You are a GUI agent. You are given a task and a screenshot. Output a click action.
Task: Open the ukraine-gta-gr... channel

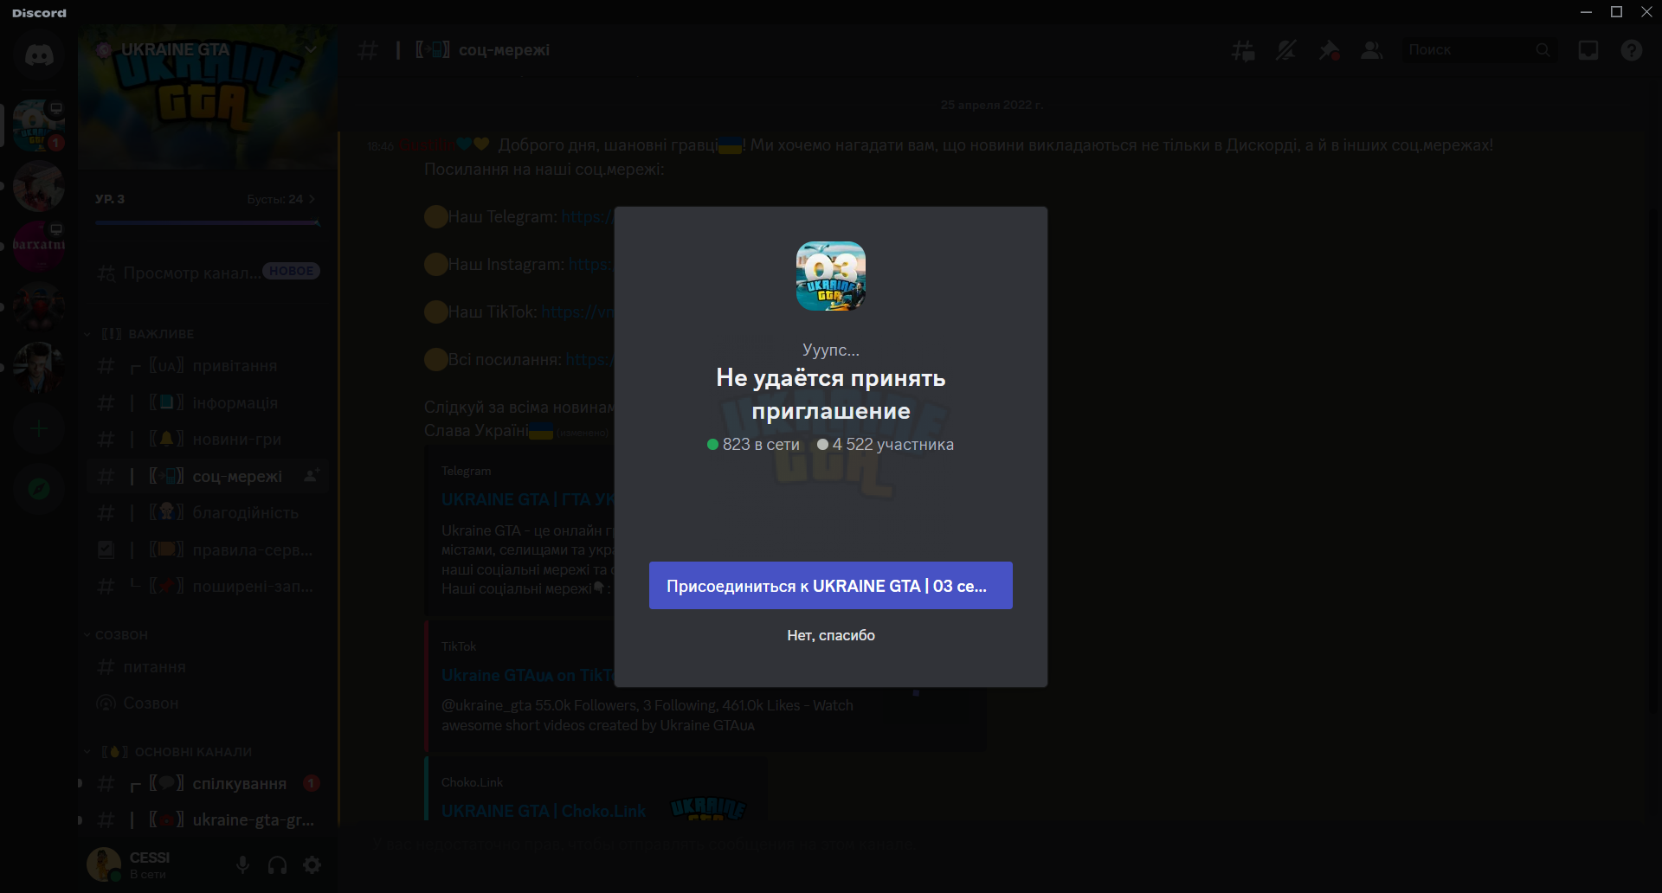pos(208,820)
